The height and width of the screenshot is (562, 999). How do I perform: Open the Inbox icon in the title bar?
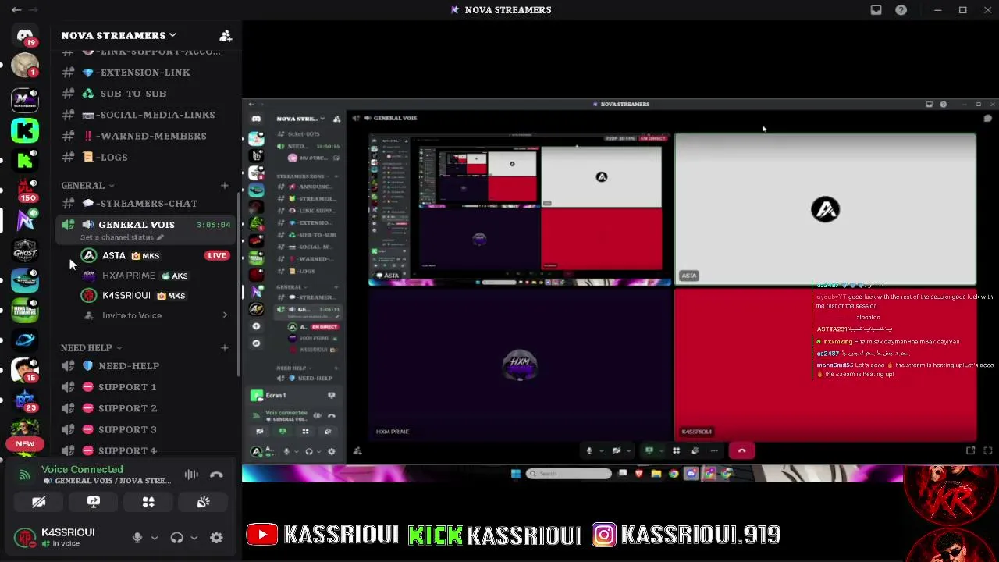point(876,10)
